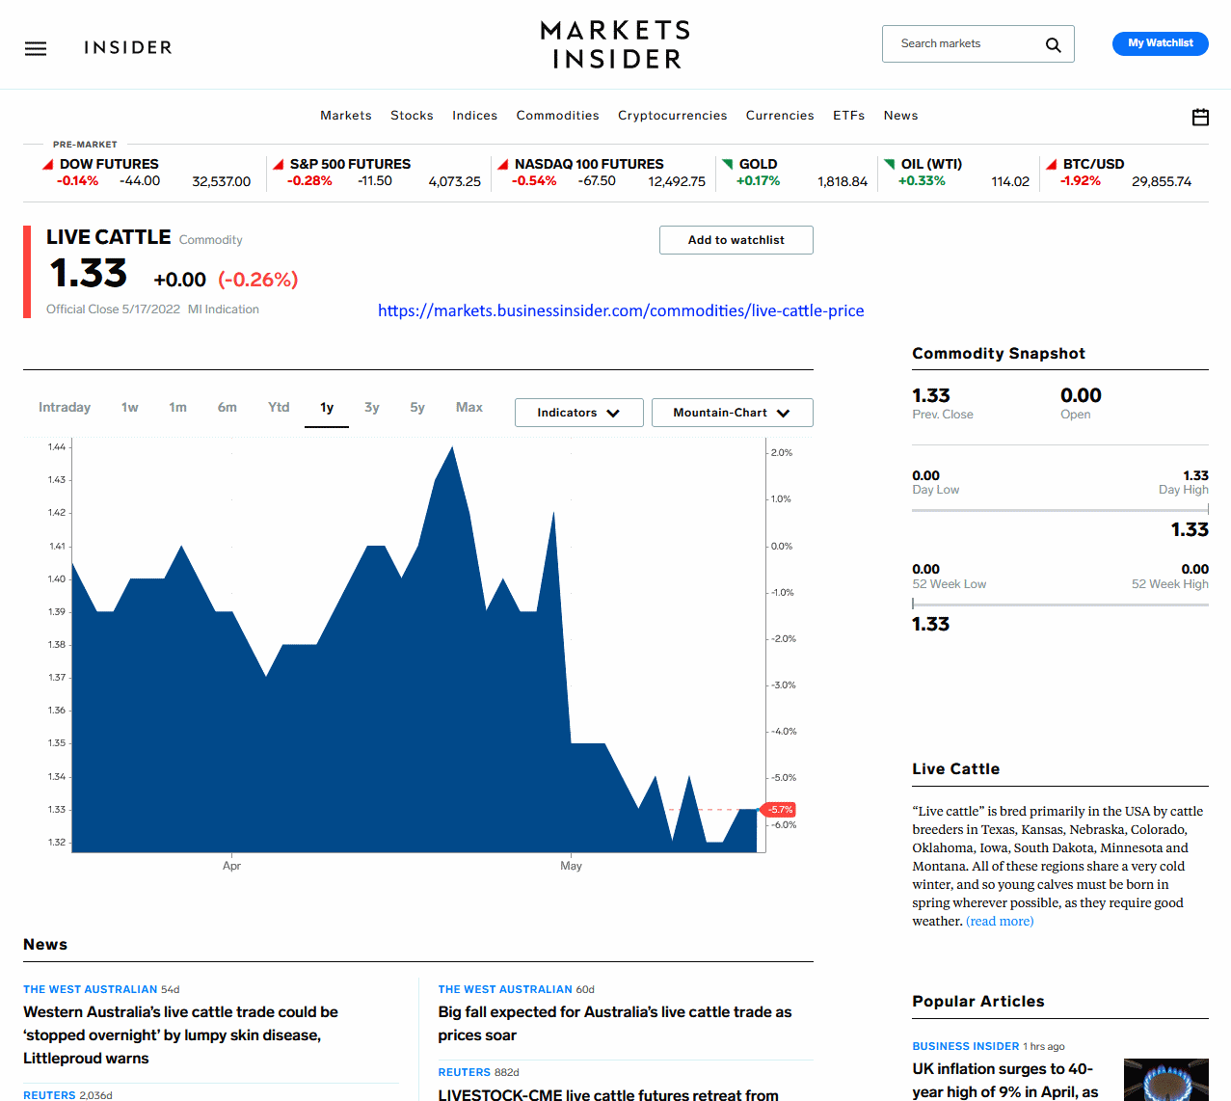
Task: Select the 5y chart range
Action: point(417,408)
